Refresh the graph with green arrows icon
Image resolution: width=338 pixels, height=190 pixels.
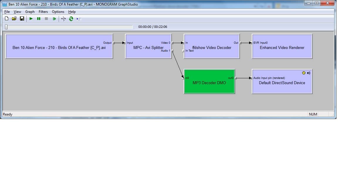(71, 19)
